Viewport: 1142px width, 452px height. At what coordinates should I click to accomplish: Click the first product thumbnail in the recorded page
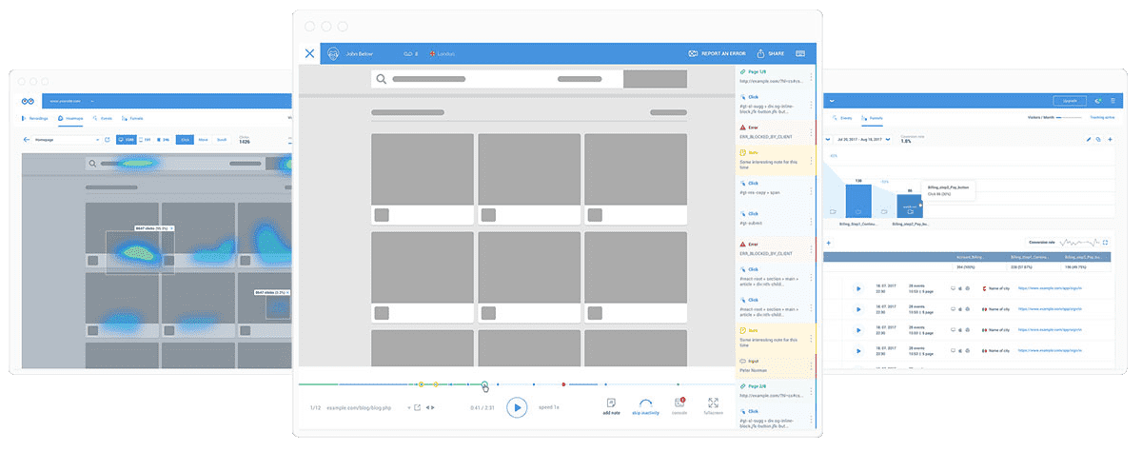[422, 170]
